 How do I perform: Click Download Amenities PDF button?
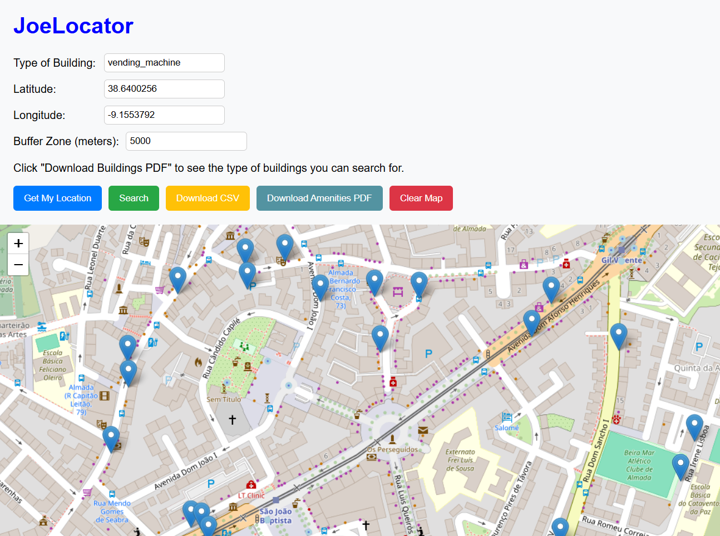tap(319, 198)
